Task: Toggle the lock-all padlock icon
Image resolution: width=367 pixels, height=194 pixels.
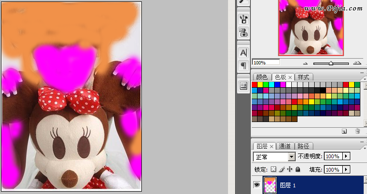Action: pos(298,169)
